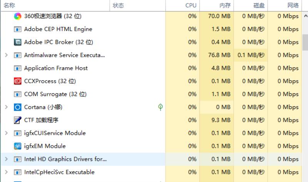
Task: Click the vertical scrollbar thumb
Action: tap(305, 42)
